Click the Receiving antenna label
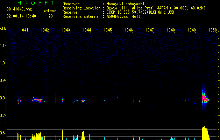 80,16
